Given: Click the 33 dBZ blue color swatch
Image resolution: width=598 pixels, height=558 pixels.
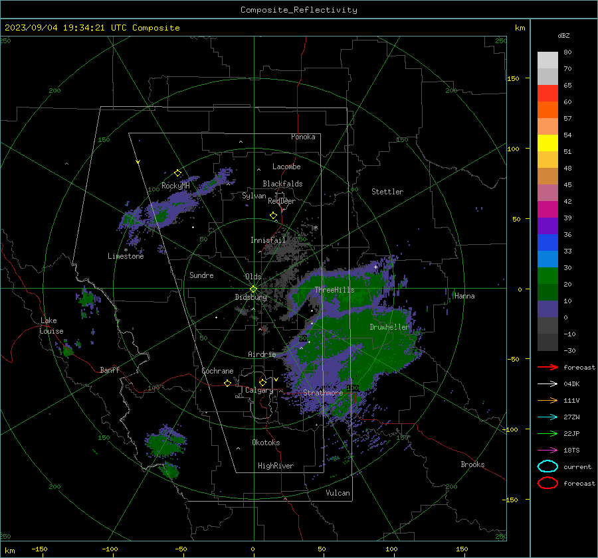Looking at the screenshot, I should click(x=548, y=242).
